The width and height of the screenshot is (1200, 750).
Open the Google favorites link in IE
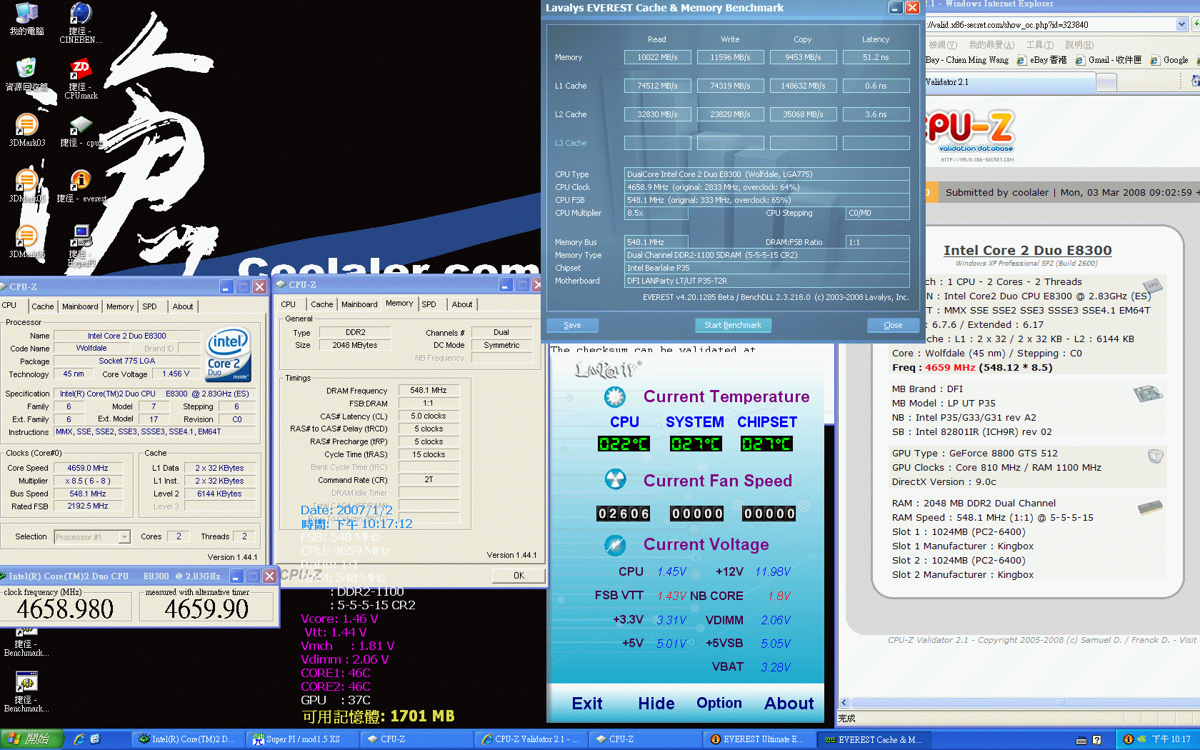click(1169, 60)
